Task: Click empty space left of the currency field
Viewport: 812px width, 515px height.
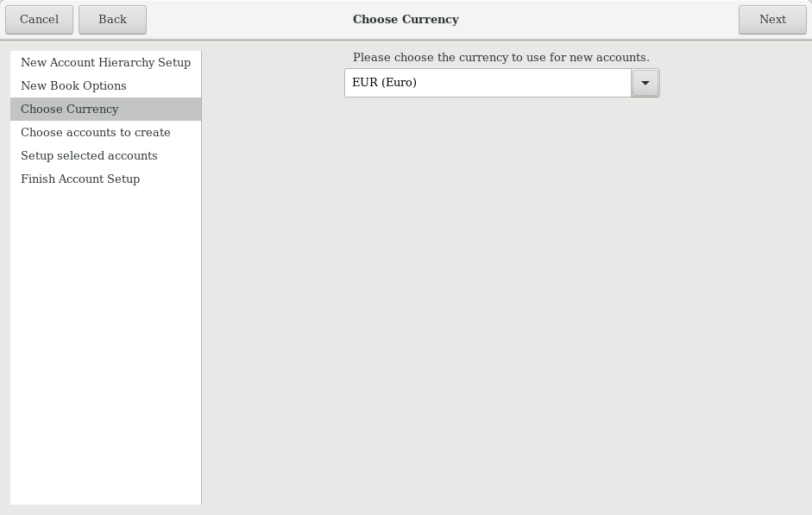Action: pyautogui.click(x=273, y=83)
